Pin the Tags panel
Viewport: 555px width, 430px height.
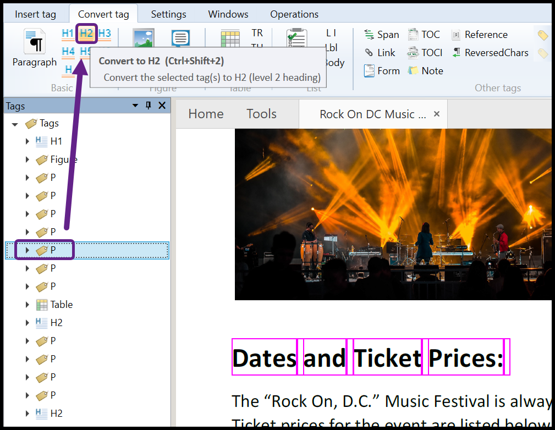click(149, 106)
